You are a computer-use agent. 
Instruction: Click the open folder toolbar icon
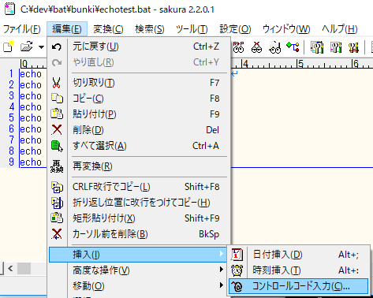click(x=26, y=47)
